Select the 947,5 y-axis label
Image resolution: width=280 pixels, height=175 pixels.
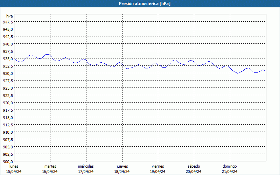[8, 22]
